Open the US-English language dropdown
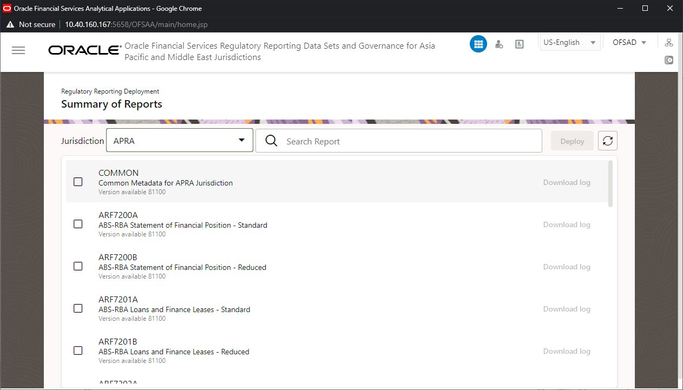683x390 pixels. [x=570, y=43]
